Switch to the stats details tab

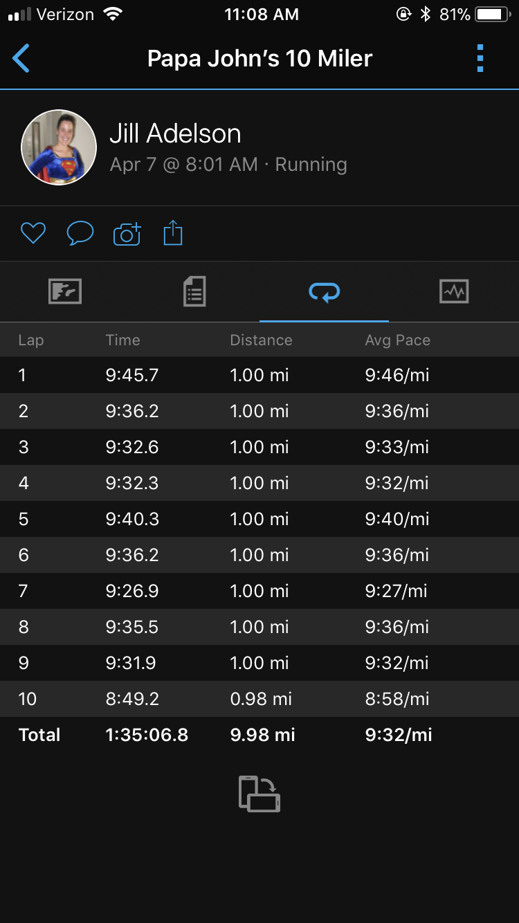tap(194, 291)
